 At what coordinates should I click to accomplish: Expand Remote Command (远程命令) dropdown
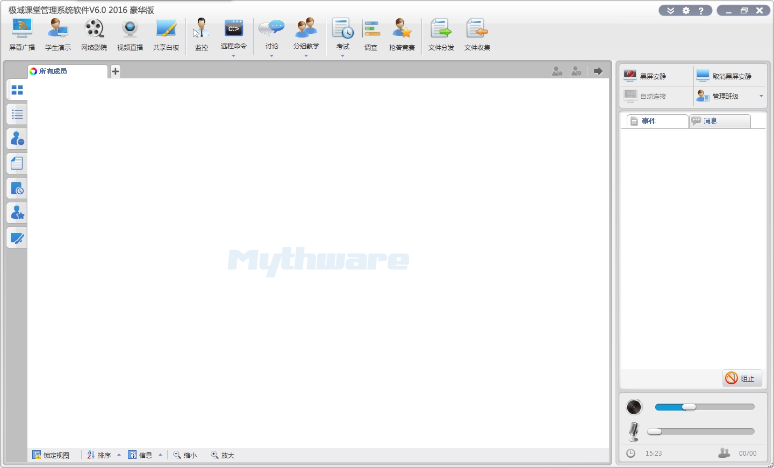click(233, 56)
